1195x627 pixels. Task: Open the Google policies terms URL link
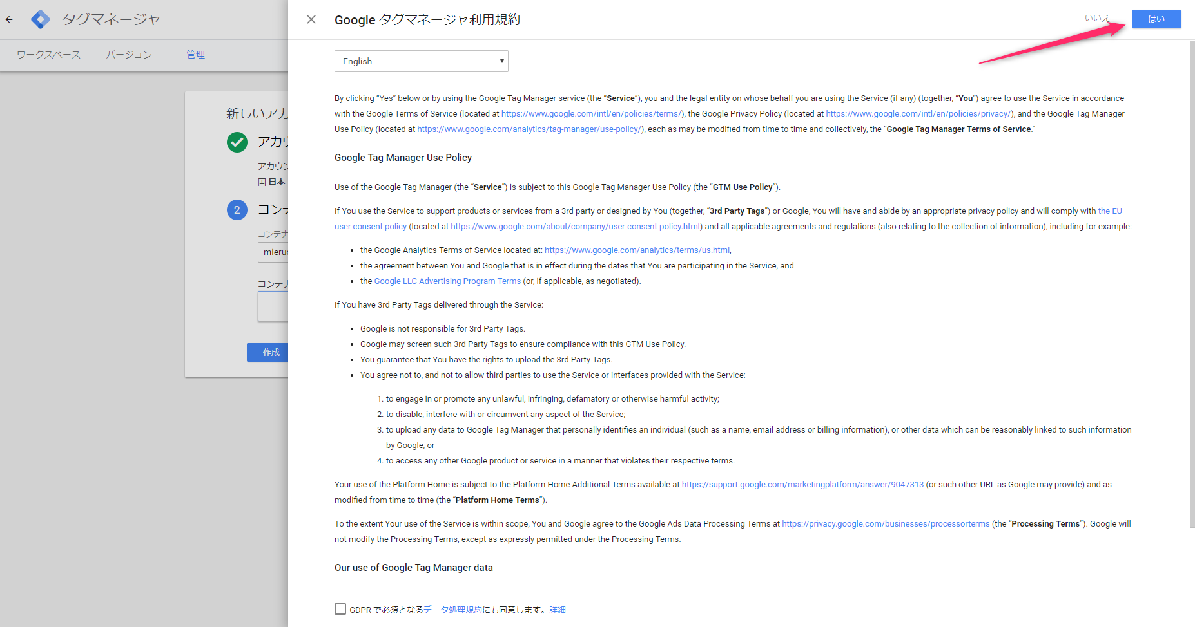(592, 114)
